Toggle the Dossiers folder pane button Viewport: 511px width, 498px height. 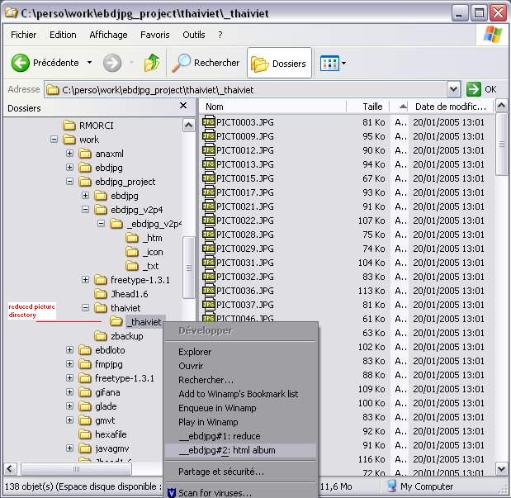[279, 64]
